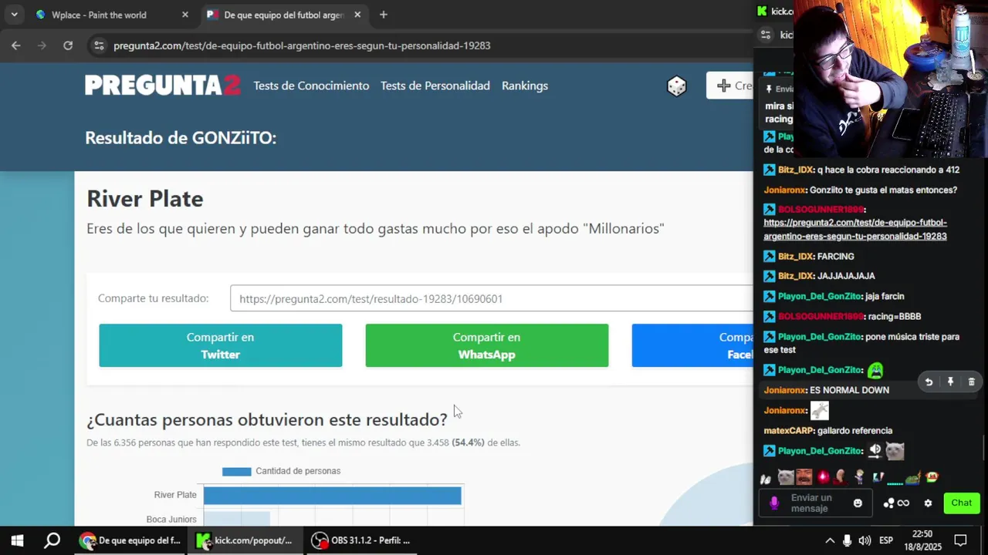Share result with Compartir en WhatsApp
The image size is (988, 555).
(x=487, y=345)
